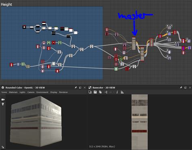Image resolution: width=192 pixels, height=150 pixels.
Task: Select the black node with white dot
Action: pos(24,27)
